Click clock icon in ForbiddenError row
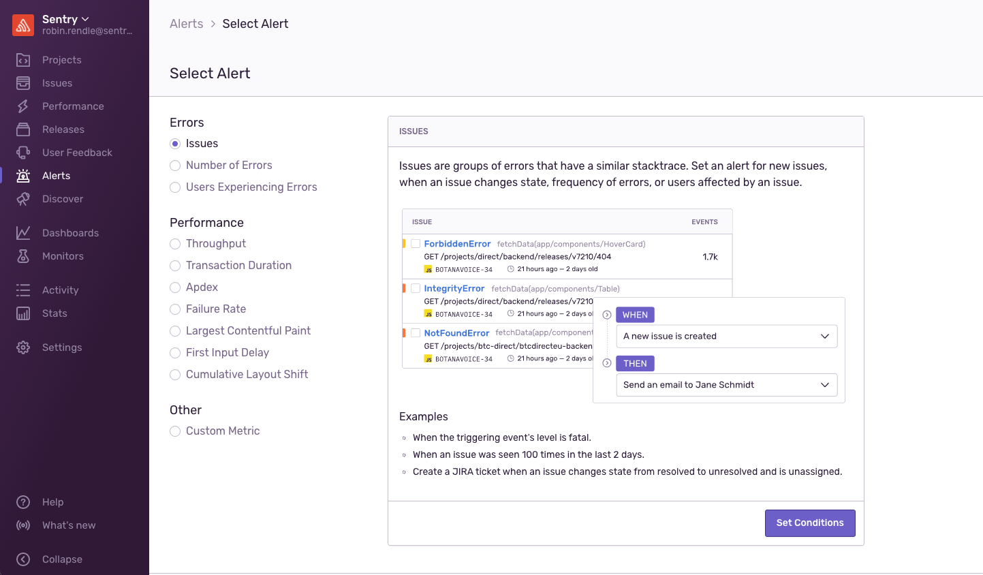This screenshot has height=575, width=983. 511,269
